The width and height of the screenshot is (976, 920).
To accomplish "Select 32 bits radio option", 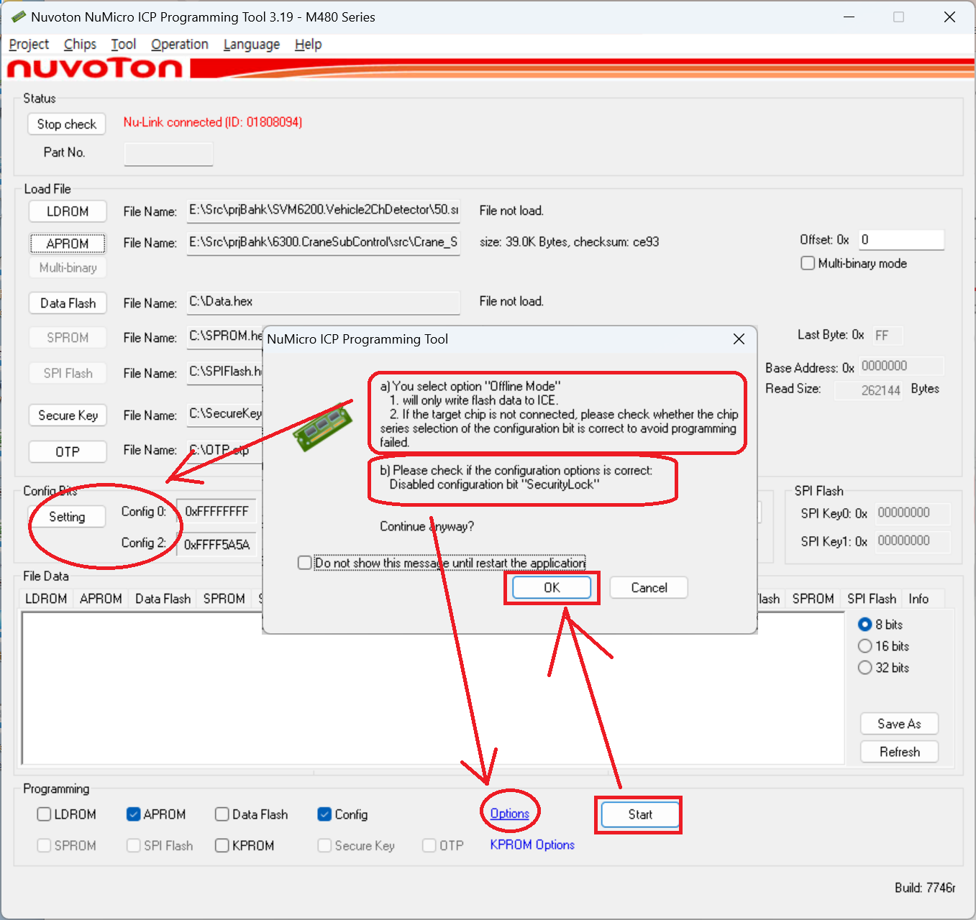I will (865, 668).
